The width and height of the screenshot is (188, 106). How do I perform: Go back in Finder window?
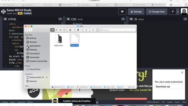tap(27, 30)
